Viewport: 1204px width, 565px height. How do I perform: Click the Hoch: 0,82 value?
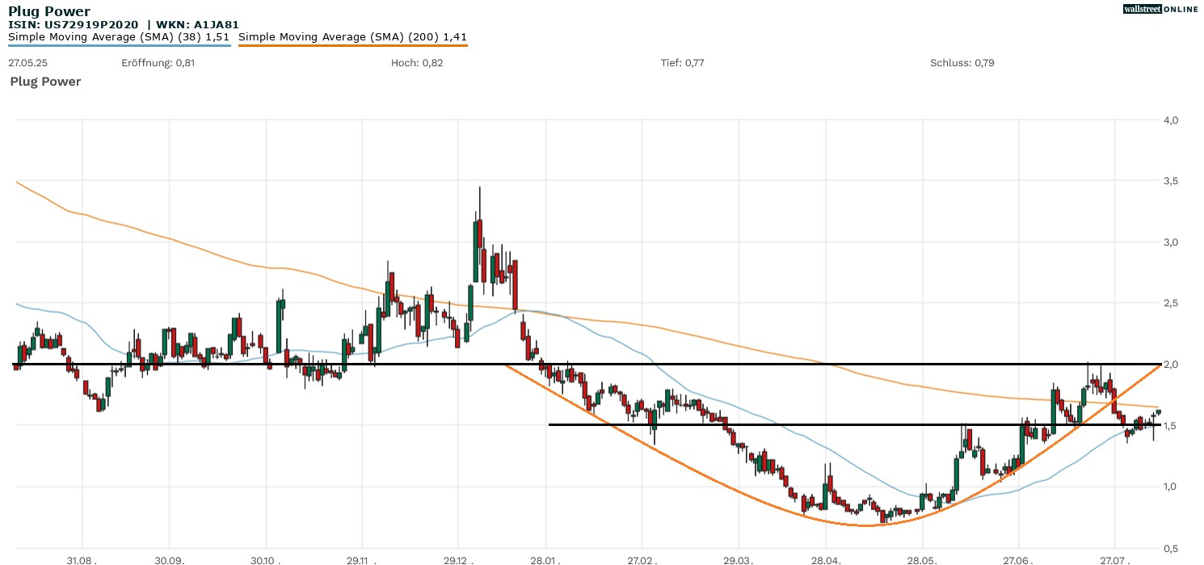click(417, 62)
